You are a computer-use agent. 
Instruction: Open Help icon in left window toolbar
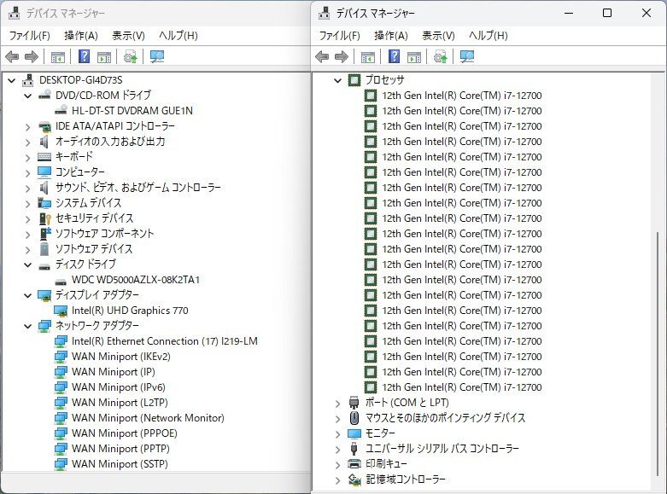tap(85, 56)
